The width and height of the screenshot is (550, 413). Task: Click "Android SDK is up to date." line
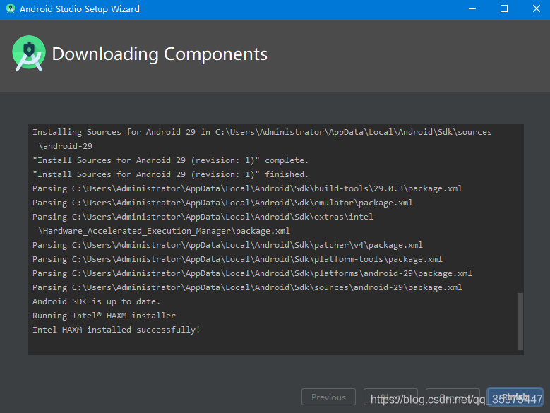(x=96, y=301)
